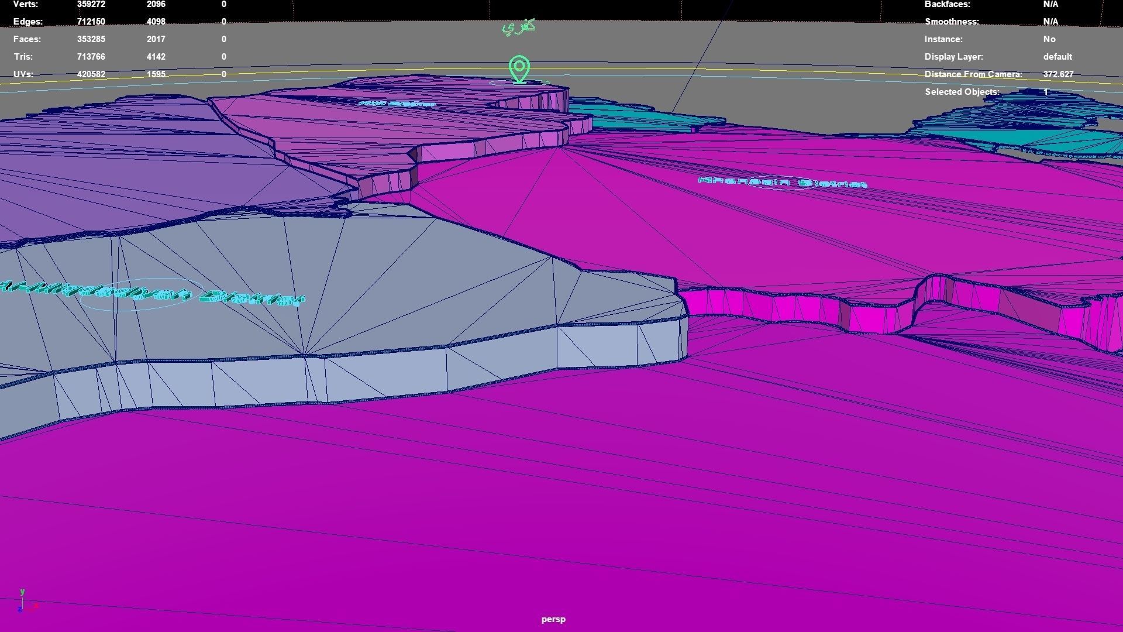
Task: Click the persp camera name label
Action: pyautogui.click(x=553, y=619)
